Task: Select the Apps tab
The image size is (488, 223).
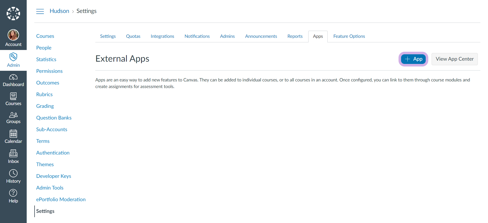Action: click(x=318, y=36)
